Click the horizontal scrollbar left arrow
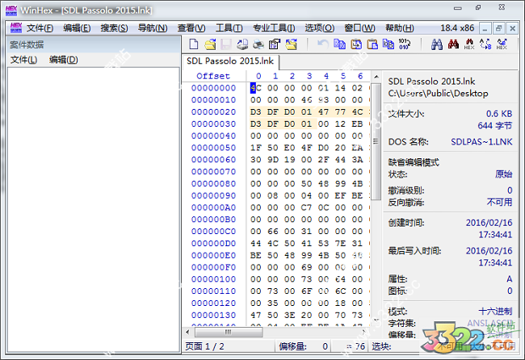 [188, 332]
